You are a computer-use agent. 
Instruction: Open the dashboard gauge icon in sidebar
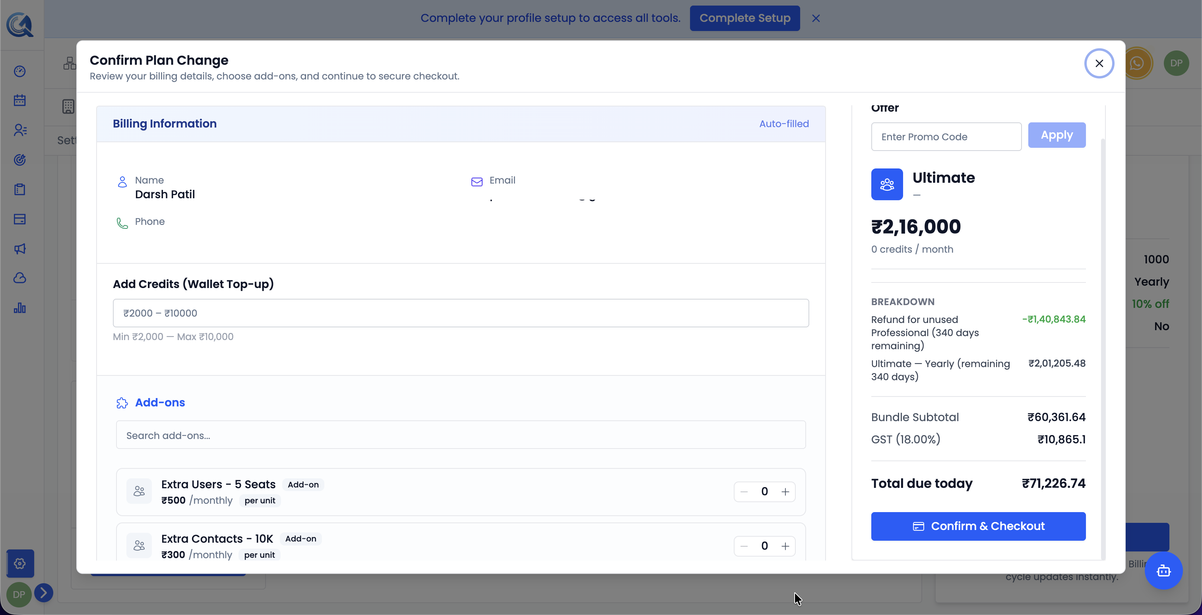pos(19,72)
